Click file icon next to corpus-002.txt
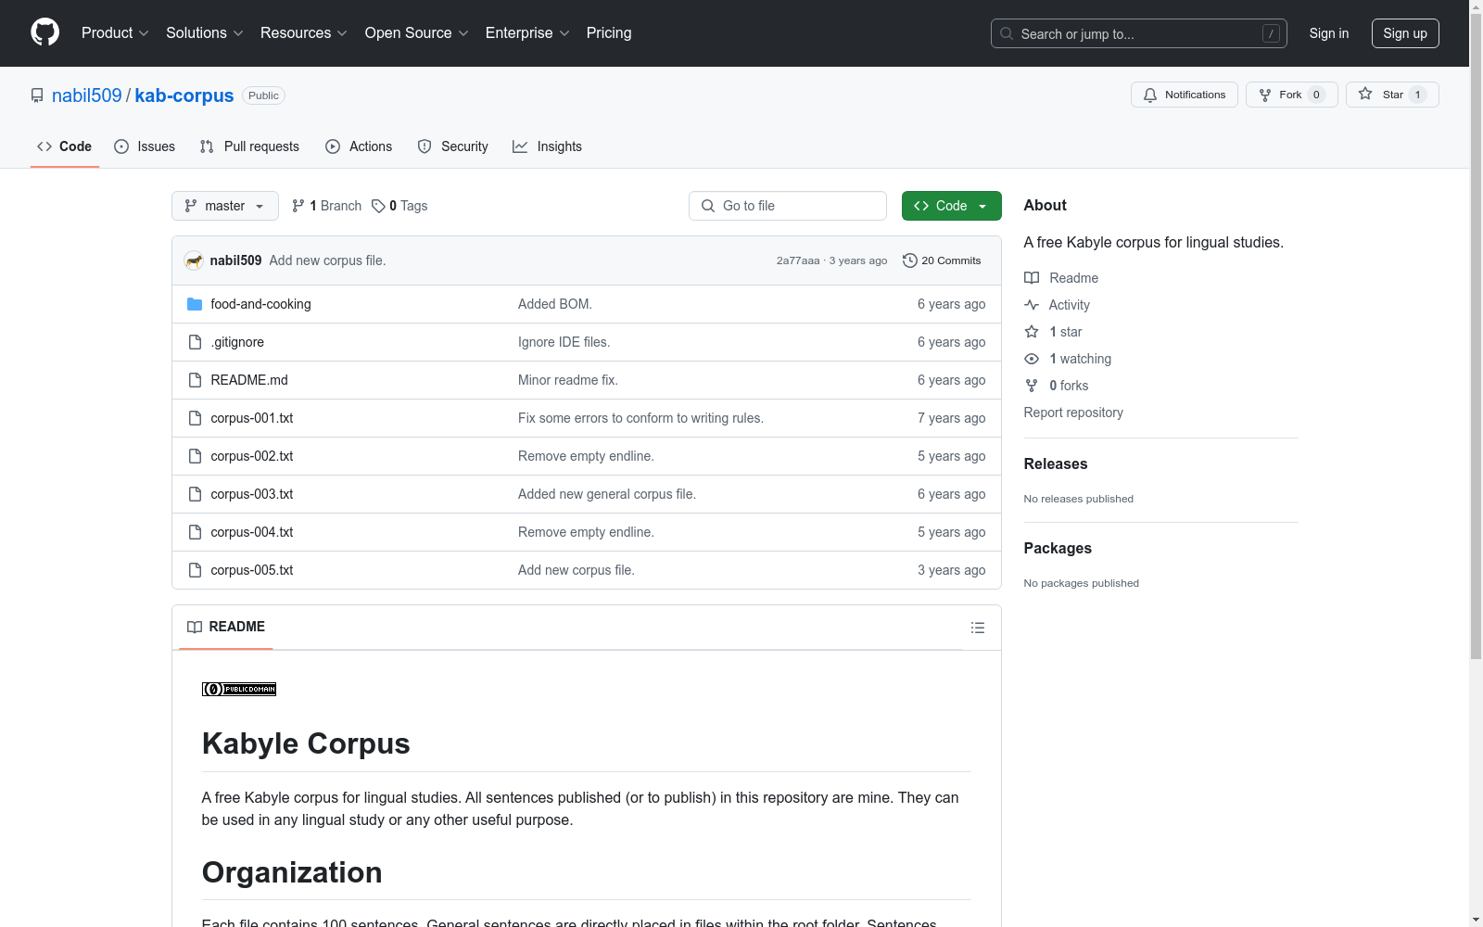Image resolution: width=1483 pixels, height=927 pixels. 195,456
